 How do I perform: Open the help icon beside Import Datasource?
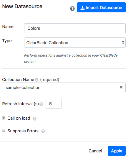(x=72, y=9)
